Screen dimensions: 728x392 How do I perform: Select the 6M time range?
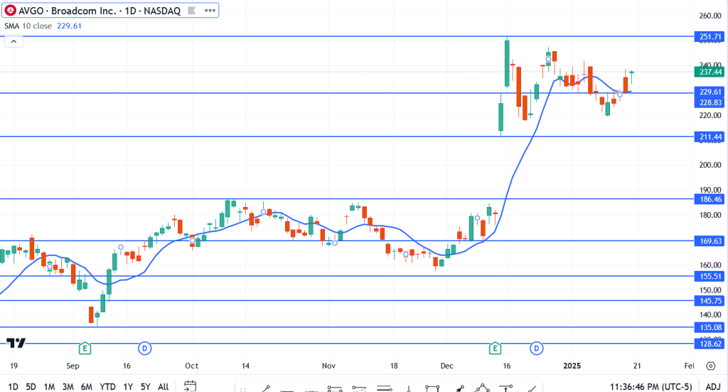pos(87,386)
